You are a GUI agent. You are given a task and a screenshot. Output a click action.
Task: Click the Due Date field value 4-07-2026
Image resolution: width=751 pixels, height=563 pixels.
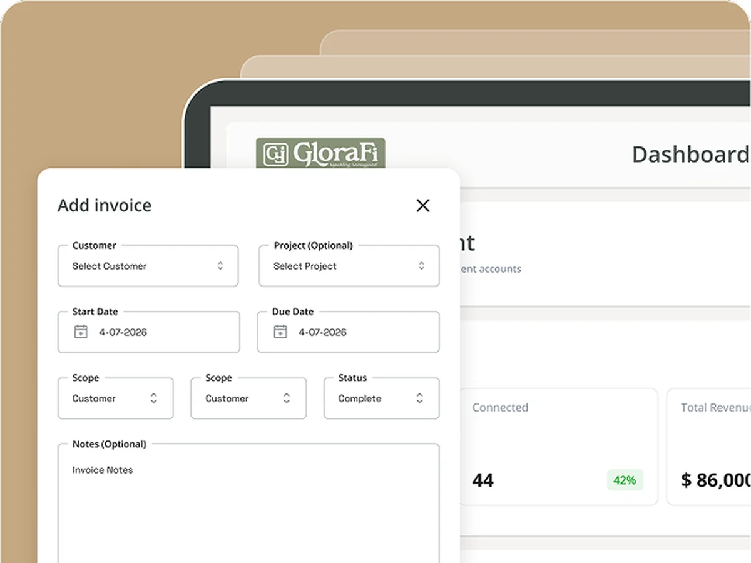click(322, 332)
